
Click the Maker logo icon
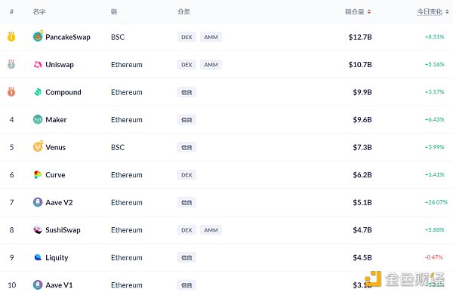click(x=38, y=119)
